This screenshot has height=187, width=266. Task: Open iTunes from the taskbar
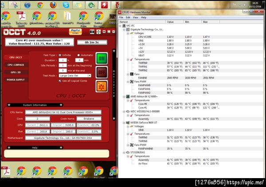[27, 5]
